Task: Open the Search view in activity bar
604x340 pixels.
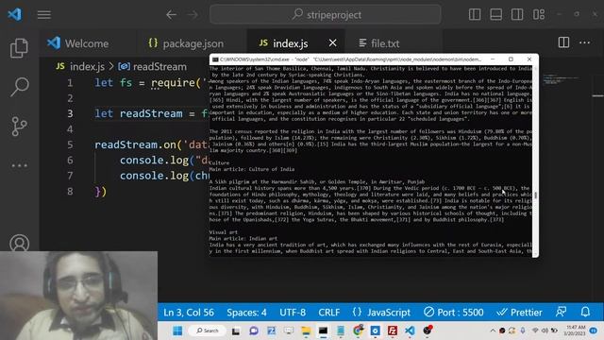Action: [x=19, y=86]
